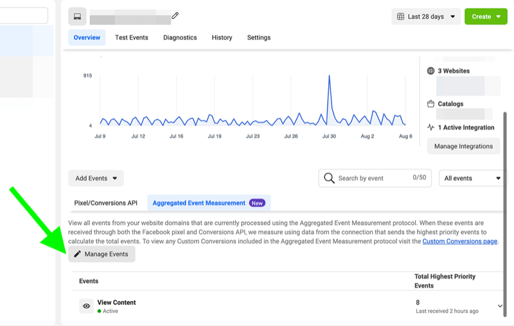Click the computer data source icon
514x326 pixels.
77,17
